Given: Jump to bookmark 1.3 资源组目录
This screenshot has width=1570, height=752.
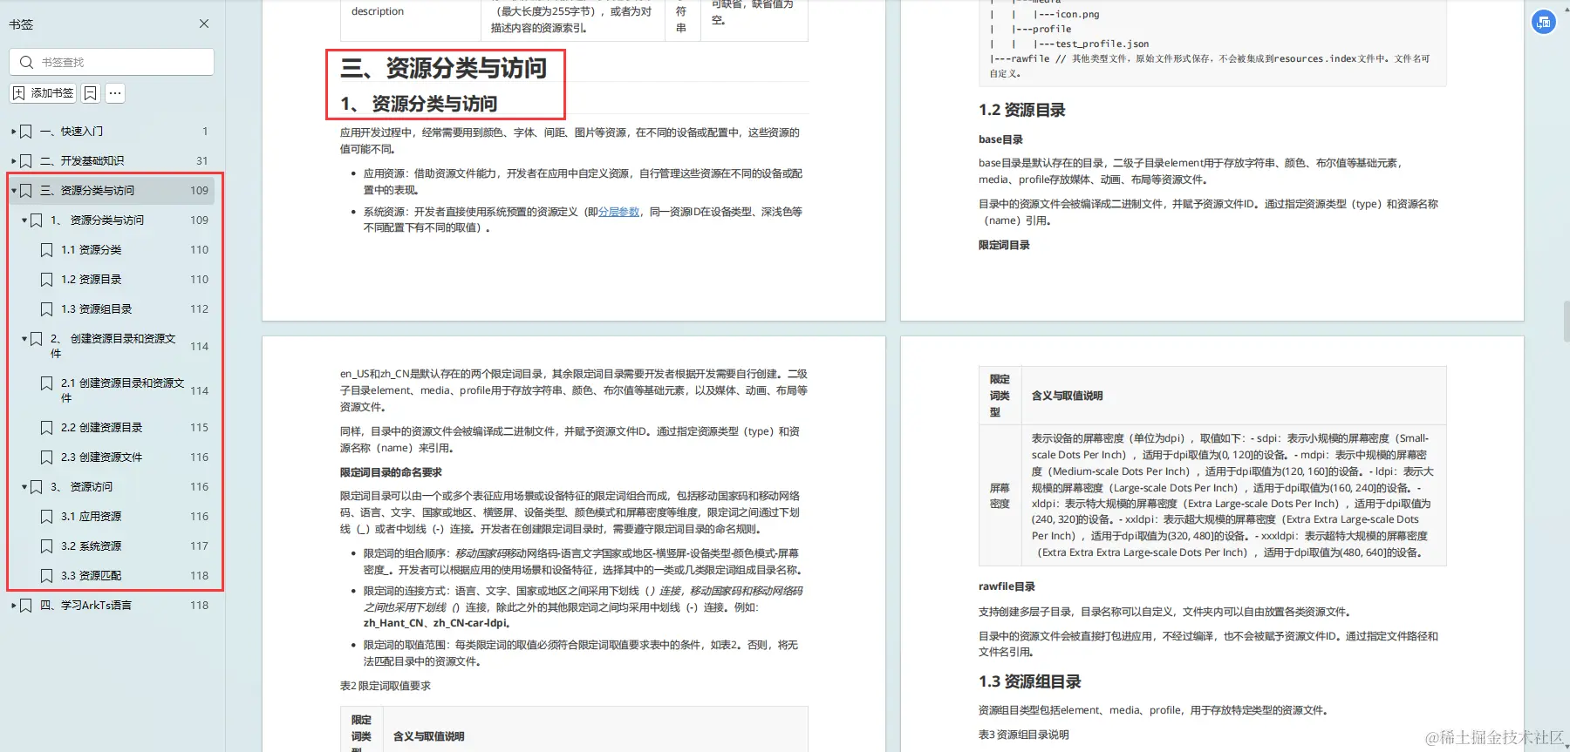Looking at the screenshot, I should point(97,309).
